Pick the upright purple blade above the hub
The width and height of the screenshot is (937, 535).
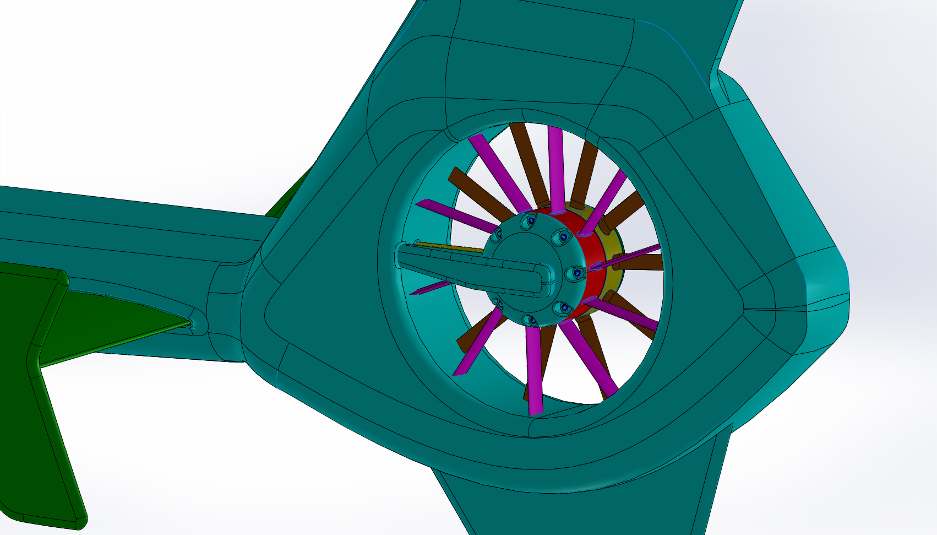pyautogui.click(x=555, y=169)
